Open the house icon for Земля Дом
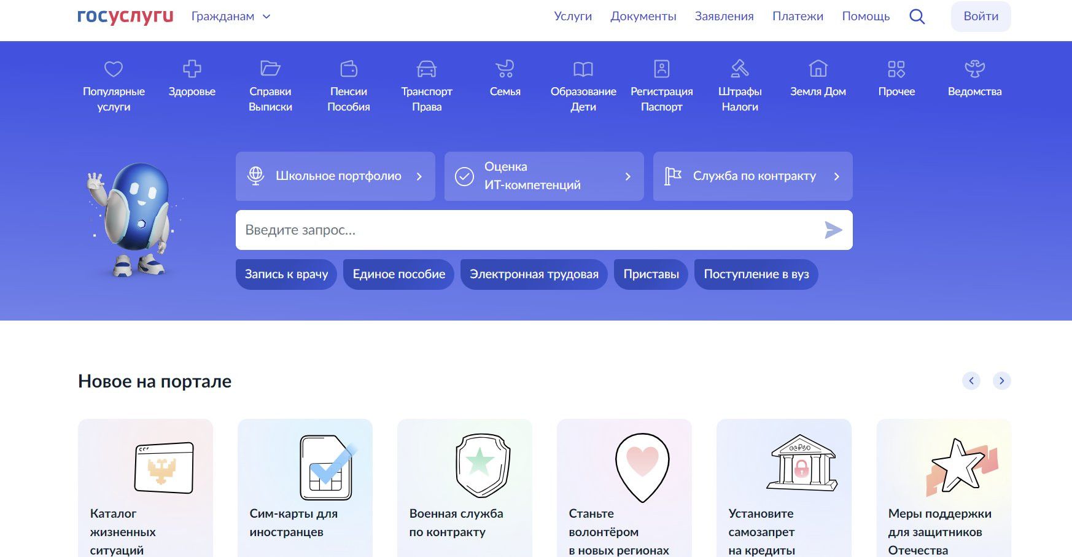Image resolution: width=1072 pixels, height=557 pixels. point(818,69)
